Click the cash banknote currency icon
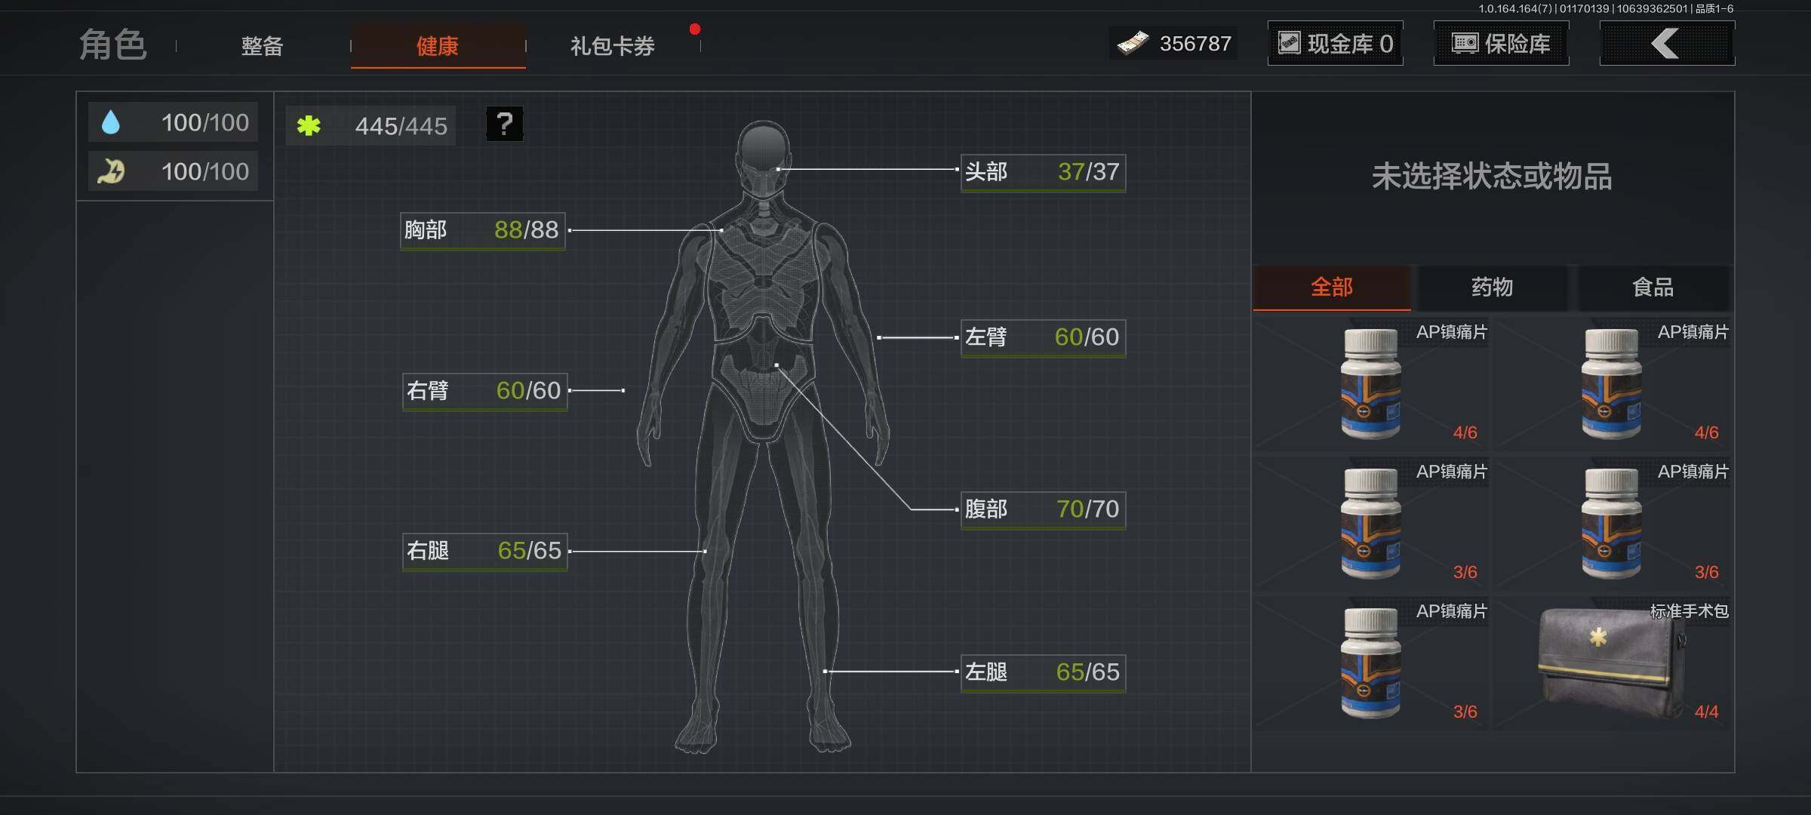Image resolution: width=1811 pixels, height=815 pixels. pyautogui.click(x=1133, y=44)
